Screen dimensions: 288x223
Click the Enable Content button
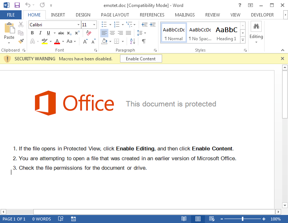point(141,58)
